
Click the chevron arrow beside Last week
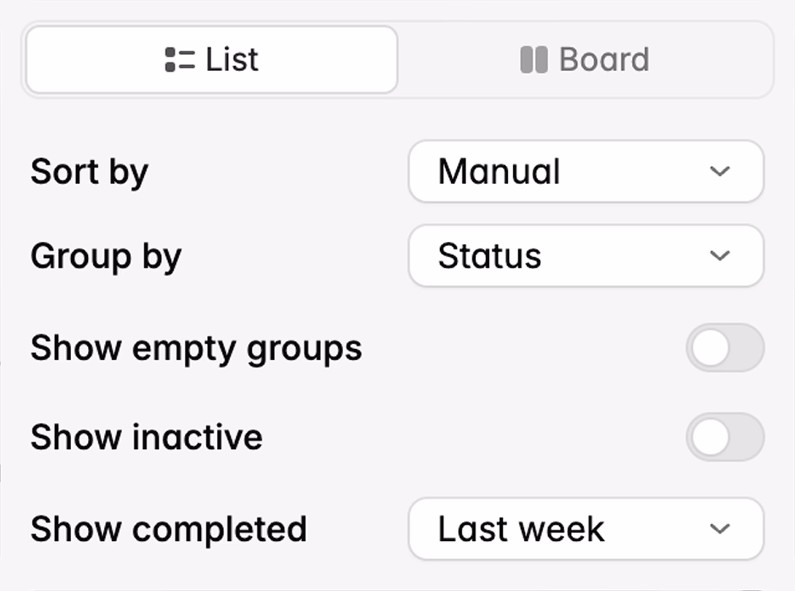click(x=719, y=529)
